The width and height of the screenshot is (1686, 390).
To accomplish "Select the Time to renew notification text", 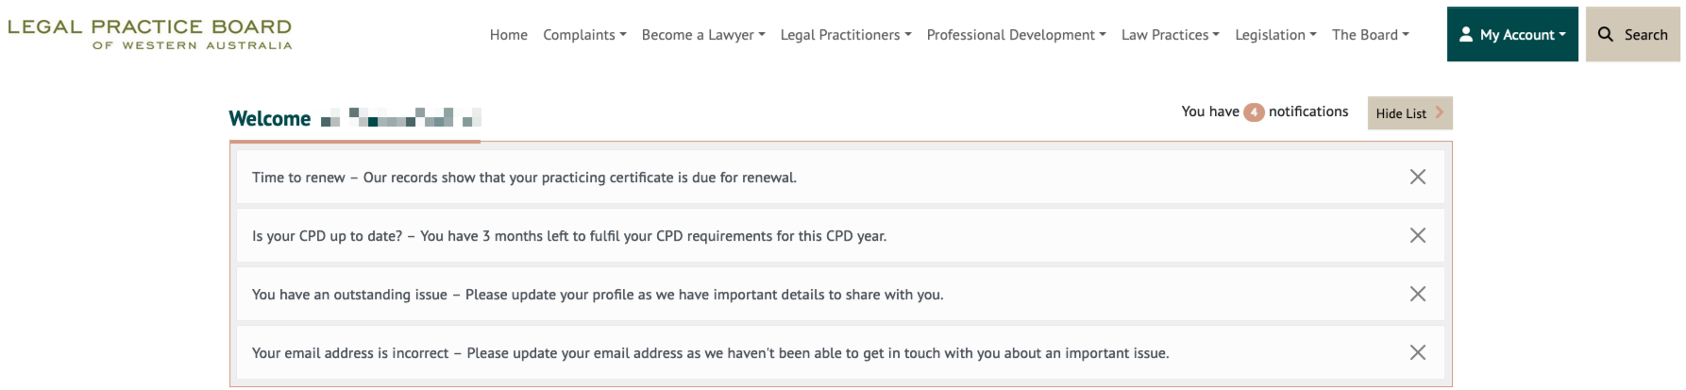I will pos(524,178).
